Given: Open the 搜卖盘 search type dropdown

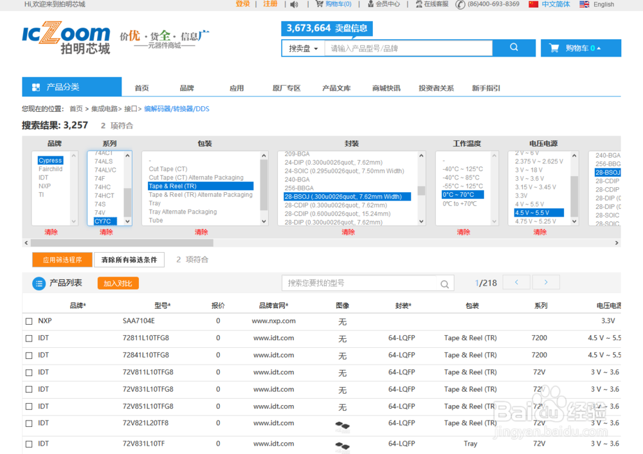Looking at the screenshot, I should [303, 48].
